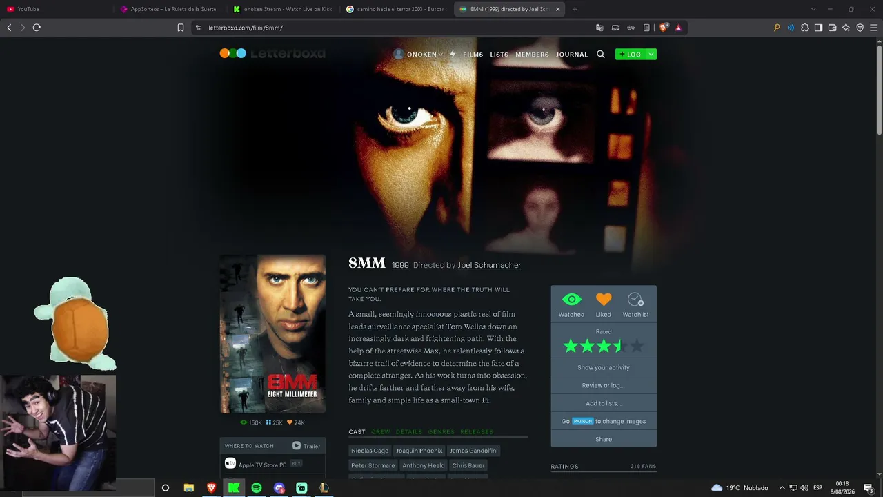The image size is (883, 497).
Task: Click Show your activity
Action: coord(604,368)
